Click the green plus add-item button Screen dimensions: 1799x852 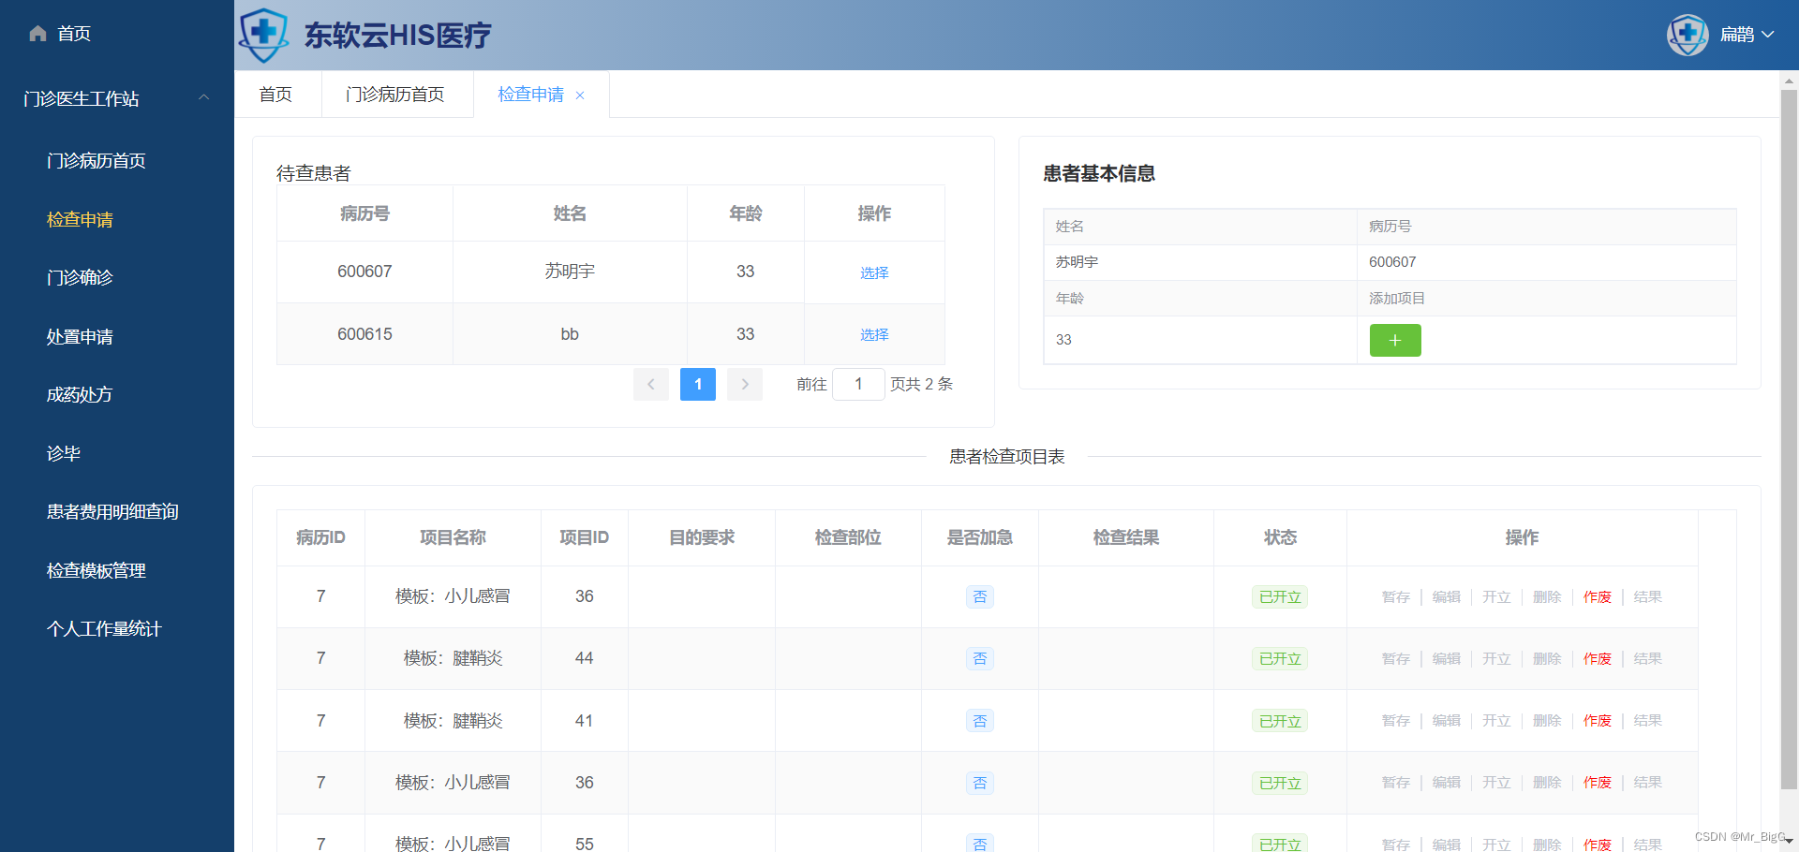(x=1395, y=340)
